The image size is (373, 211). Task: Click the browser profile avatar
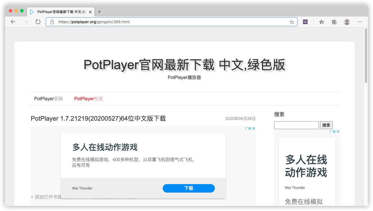pos(347,22)
